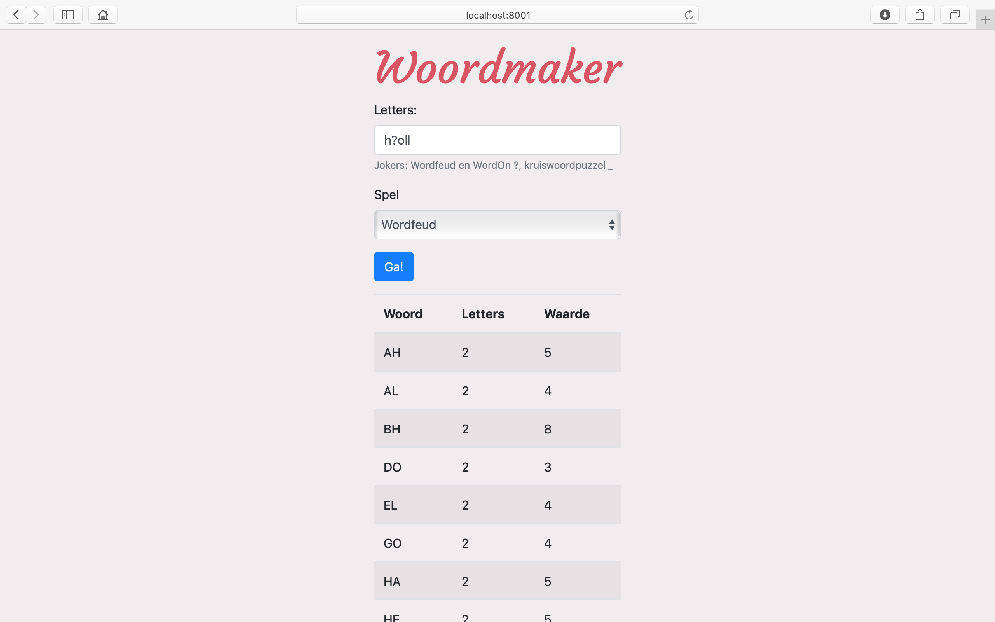Click the value 8 in BH row
Image resolution: width=995 pixels, height=622 pixels.
tap(548, 429)
